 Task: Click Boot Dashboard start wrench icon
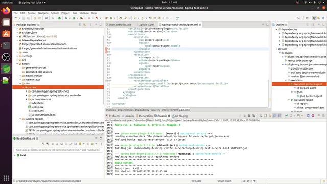[43, 144]
